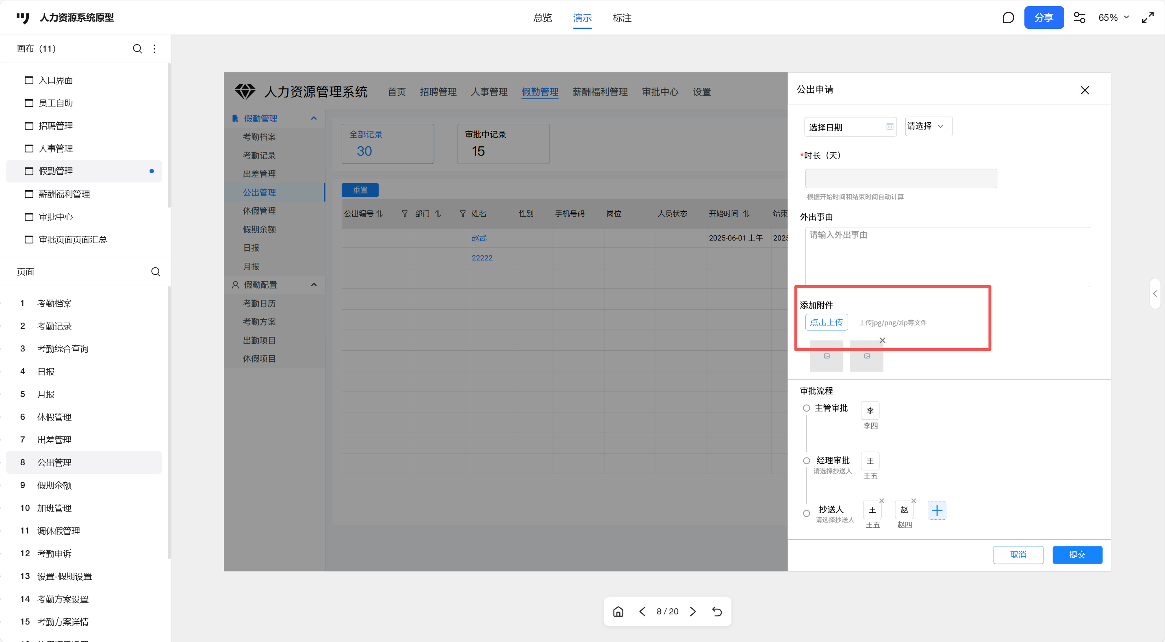Click the canvas search magnifier icon
Screen dimensions: 1165x642
pos(137,49)
